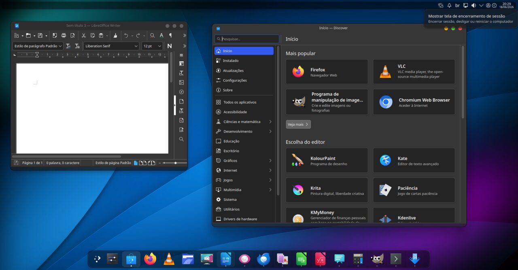Open LibreOffice Calc from the dock

[x=301, y=259]
